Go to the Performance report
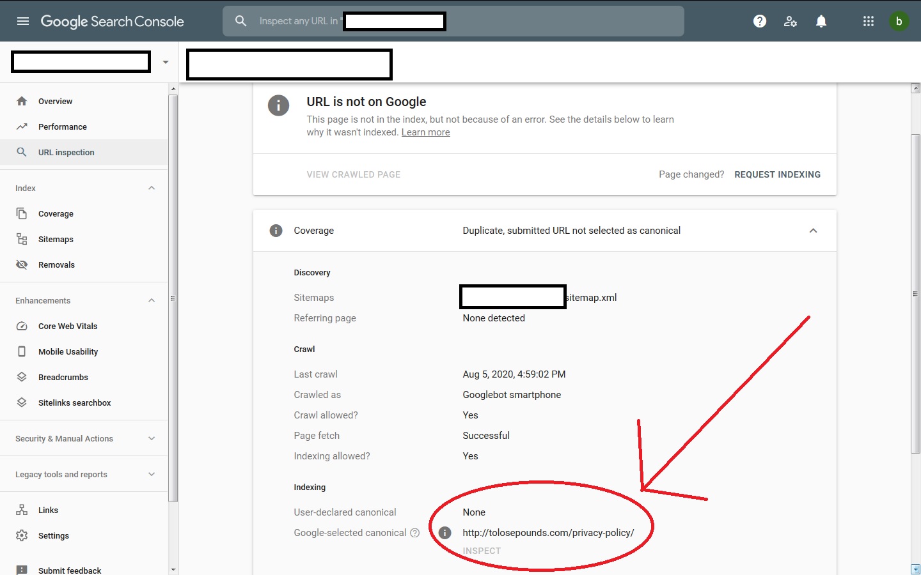This screenshot has height=575, width=921. pos(84,126)
